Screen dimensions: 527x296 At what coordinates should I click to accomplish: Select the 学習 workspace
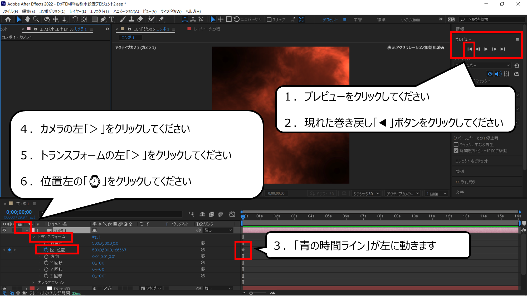(x=358, y=20)
